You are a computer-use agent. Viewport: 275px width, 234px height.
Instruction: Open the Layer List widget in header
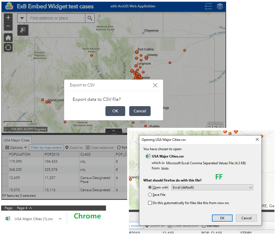[x=220, y=6]
